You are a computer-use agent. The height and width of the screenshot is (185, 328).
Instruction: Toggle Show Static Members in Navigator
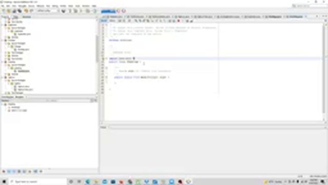pyautogui.click(x=14, y=171)
